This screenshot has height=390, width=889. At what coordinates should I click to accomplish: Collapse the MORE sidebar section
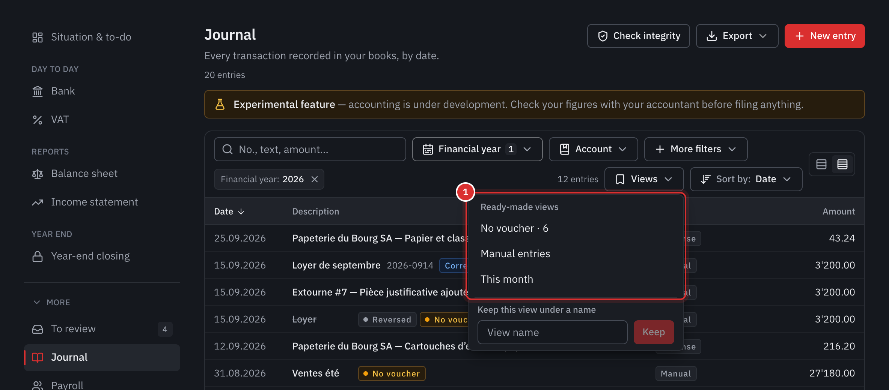51,302
